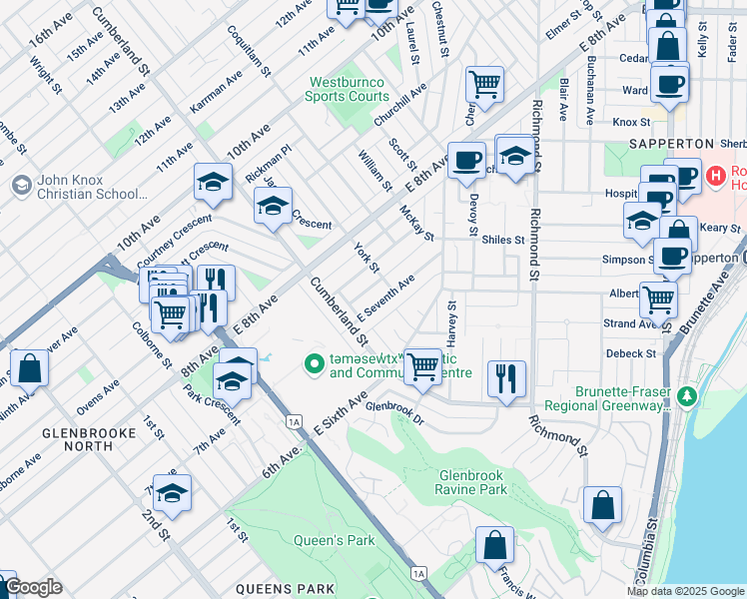Open the school marker at Jackson Crescent
Screen dimensions: 747x599
click(273, 207)
